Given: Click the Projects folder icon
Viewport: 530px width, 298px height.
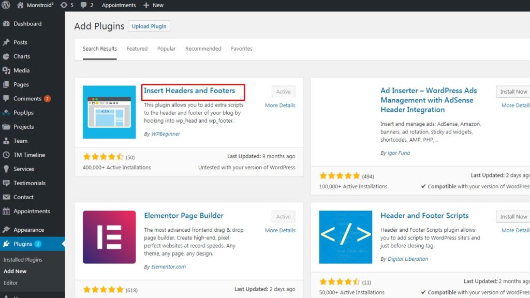Looking at the screenshot, I should pyautogui.click(x=6, y=127).
